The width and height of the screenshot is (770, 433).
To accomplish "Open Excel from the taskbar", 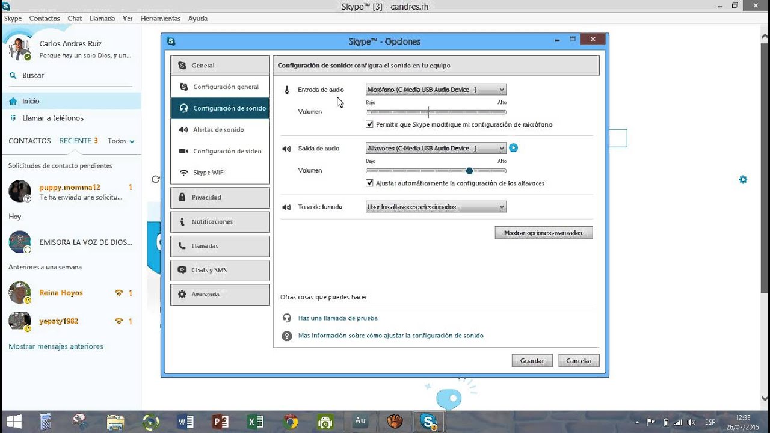I will click(255, 422).
